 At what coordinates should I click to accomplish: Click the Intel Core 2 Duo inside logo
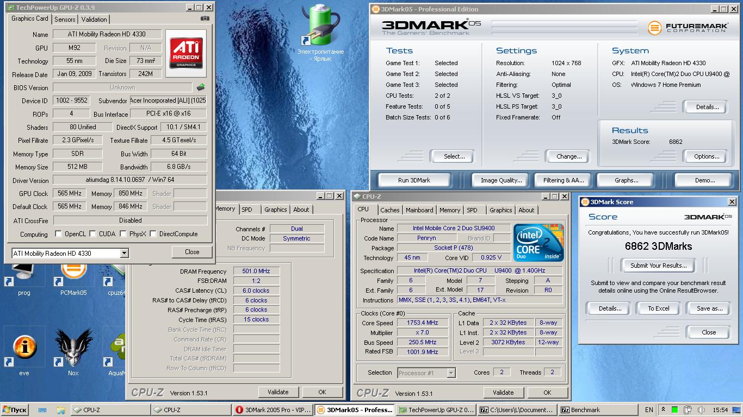[x=539, y=242]
